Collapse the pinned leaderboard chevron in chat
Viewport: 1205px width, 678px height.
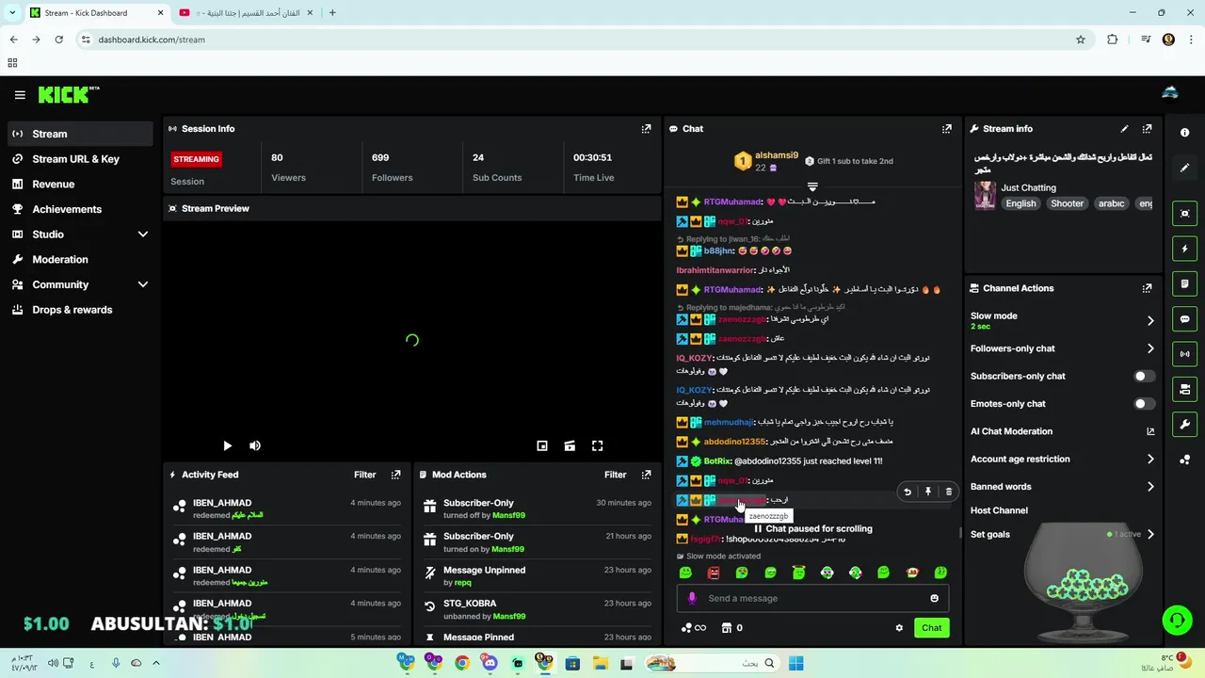point(812,187)
